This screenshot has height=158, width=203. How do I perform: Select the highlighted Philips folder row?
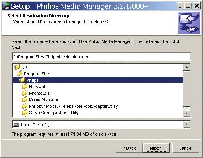coord(98,80)
